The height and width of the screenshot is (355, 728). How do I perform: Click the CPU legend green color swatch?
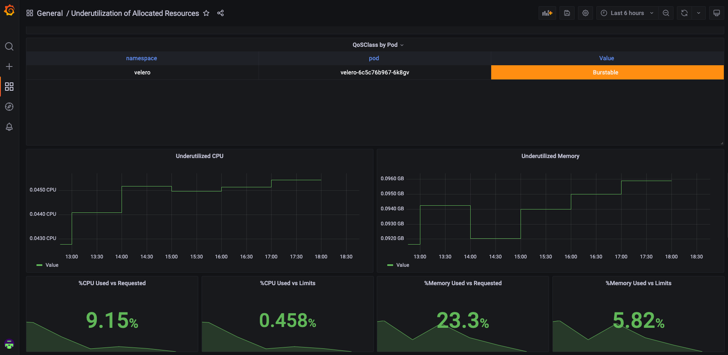pyautogui.click(x=39, y=265)
